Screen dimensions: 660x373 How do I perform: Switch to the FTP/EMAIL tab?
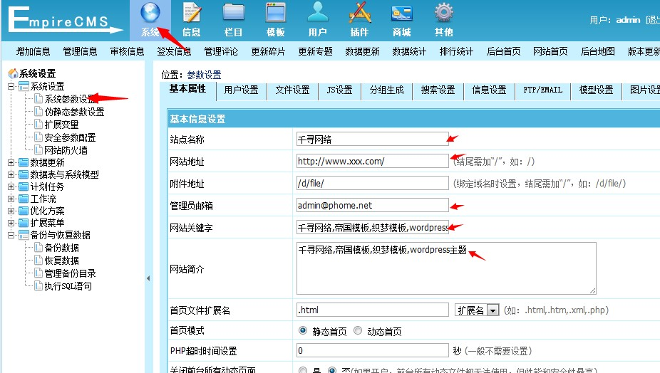pyautogui.click(x=542, y=90)
